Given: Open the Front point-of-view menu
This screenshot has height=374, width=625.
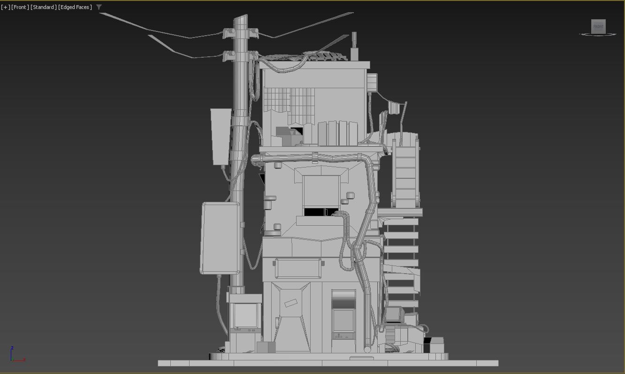Looking at the screenshot, I should (x=19, y=7).
